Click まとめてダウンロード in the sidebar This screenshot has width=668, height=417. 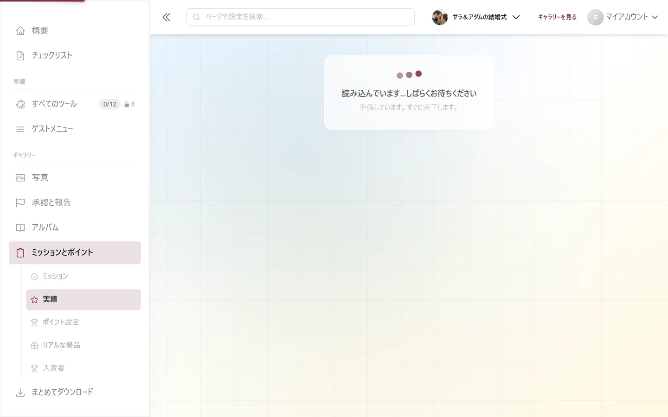coord(75,392)
